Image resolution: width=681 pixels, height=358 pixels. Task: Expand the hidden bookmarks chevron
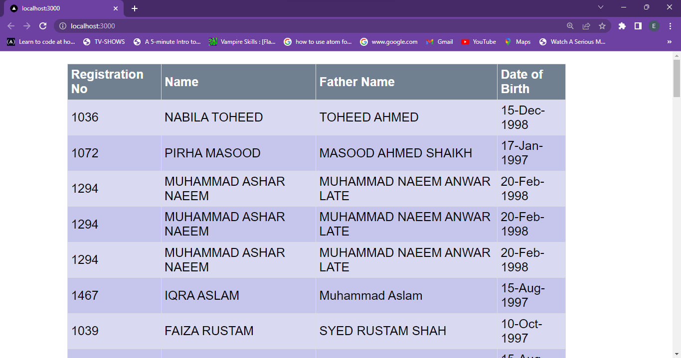[669, 42]
